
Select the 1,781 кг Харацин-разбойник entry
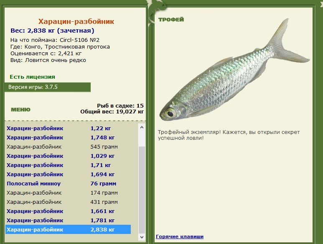pyautogui.click(x=68, y=221)
